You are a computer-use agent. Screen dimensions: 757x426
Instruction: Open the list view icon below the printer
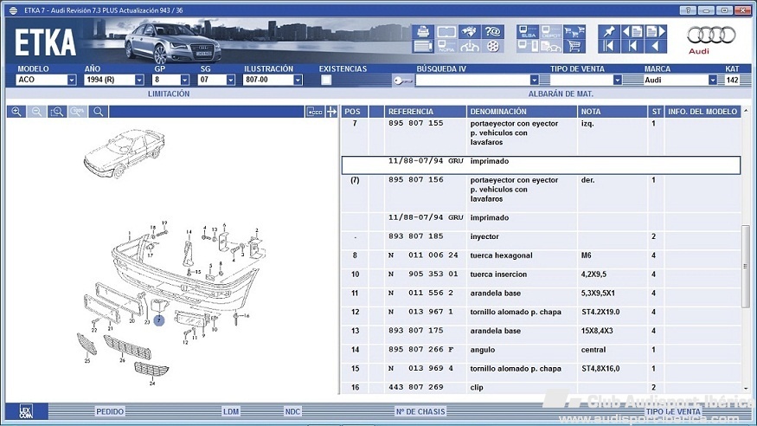pos(423,47)
